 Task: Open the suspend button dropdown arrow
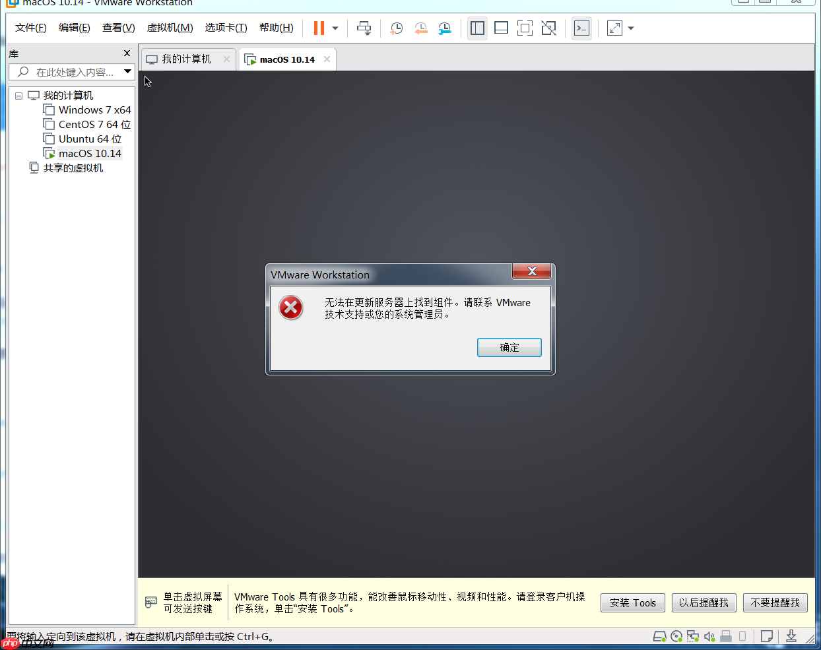[335, 28]
